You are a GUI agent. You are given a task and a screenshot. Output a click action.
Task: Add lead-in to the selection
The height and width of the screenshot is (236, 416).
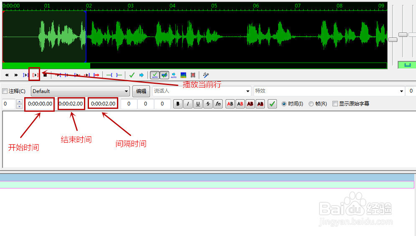point(109,75)
